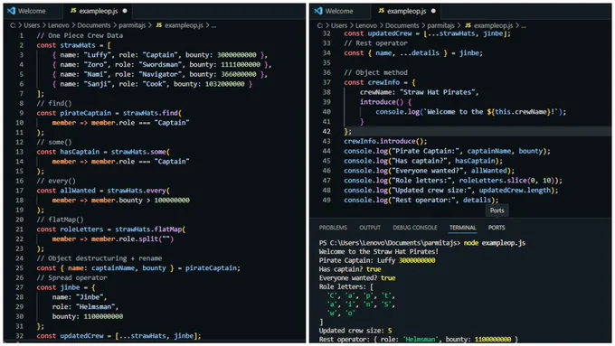Open the DEBUG CONSOLE panel tab
615x346 pixels.
[415, 228]
